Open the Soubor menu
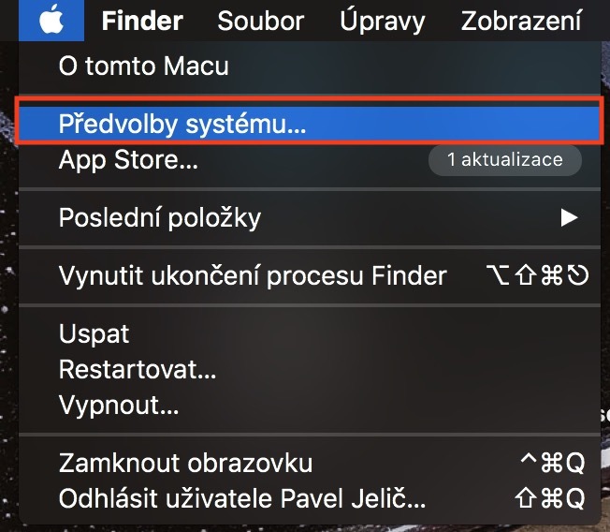The width and height of the screenshot is (610, 532). [260, 21]
